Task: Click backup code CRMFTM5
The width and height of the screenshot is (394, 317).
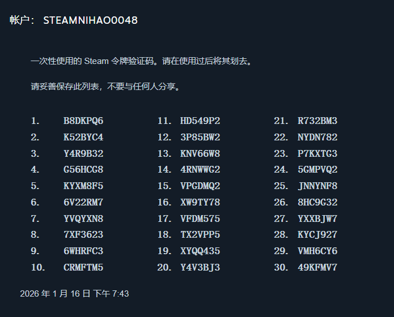Action: click(x=83, y=267)
